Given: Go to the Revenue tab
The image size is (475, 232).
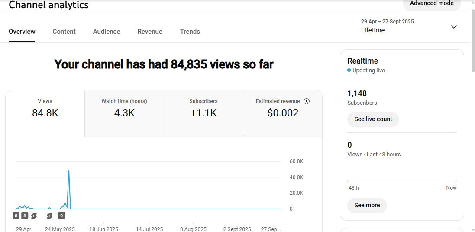Looking at the screenshot, I should tap(150, 32).
